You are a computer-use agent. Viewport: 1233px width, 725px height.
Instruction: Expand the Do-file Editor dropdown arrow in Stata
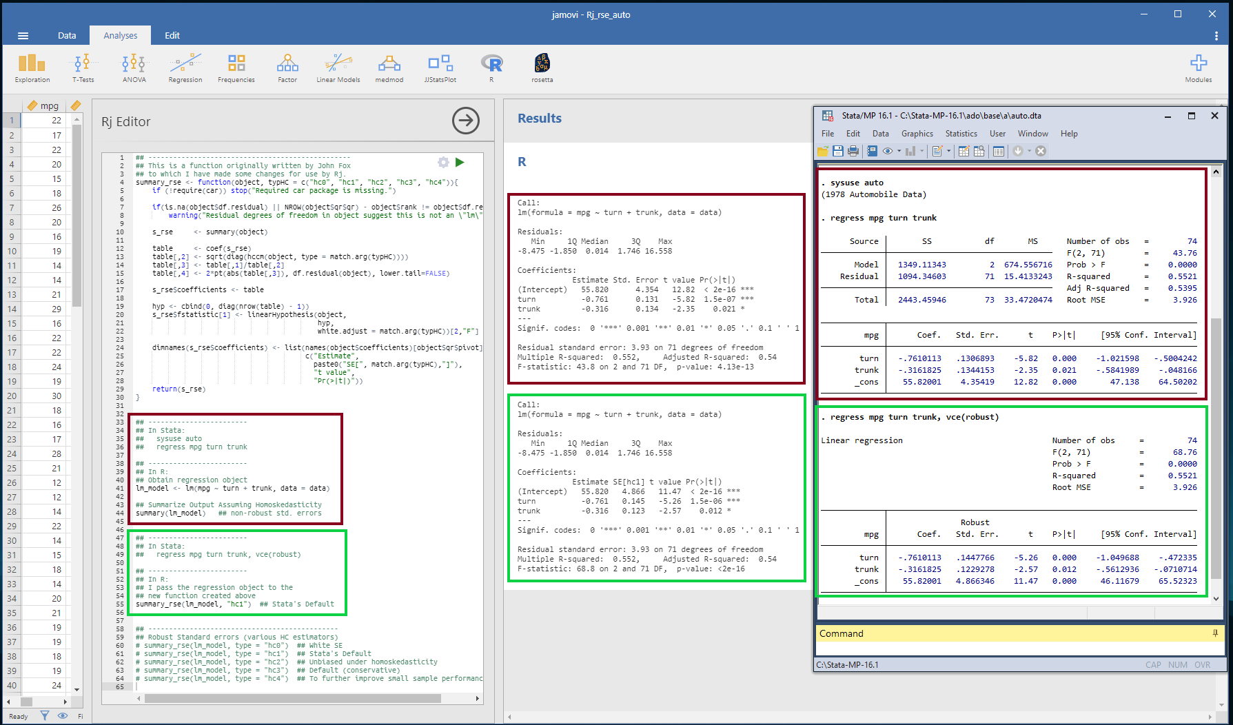coord(949,151)
